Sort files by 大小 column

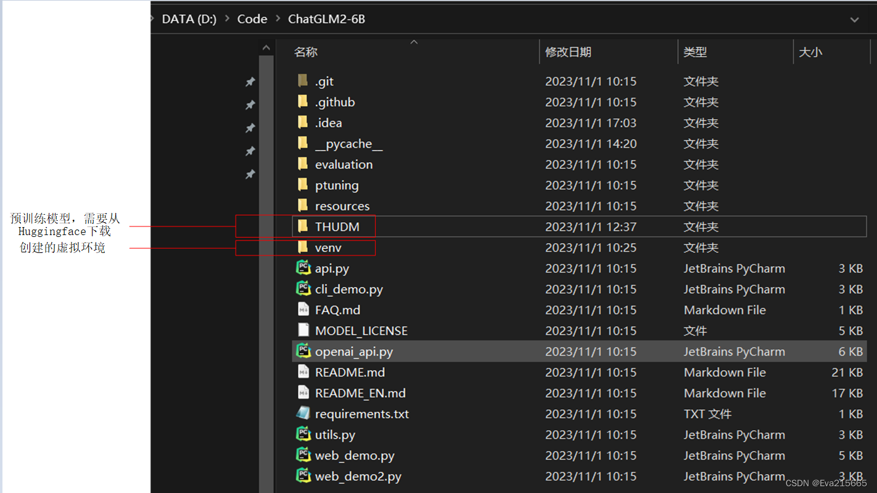coord(810,52)
